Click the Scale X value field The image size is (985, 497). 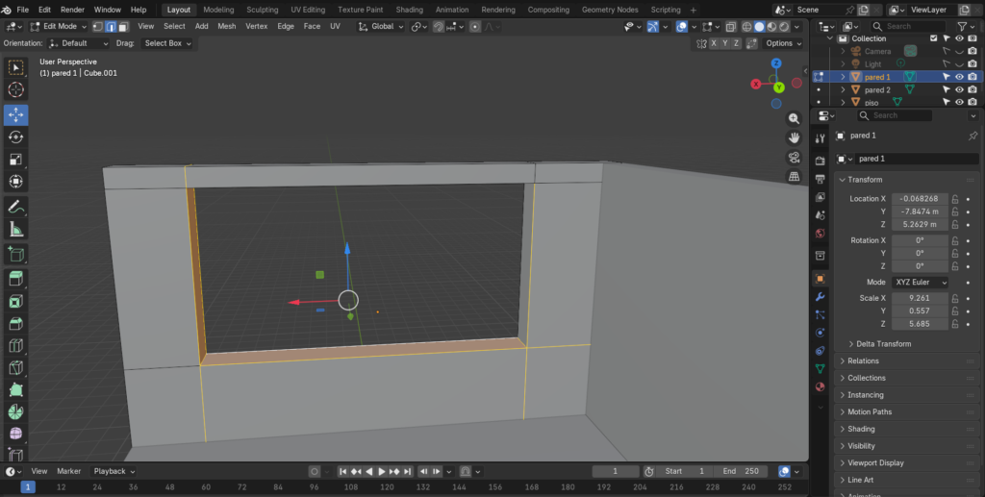click(920, 298)
